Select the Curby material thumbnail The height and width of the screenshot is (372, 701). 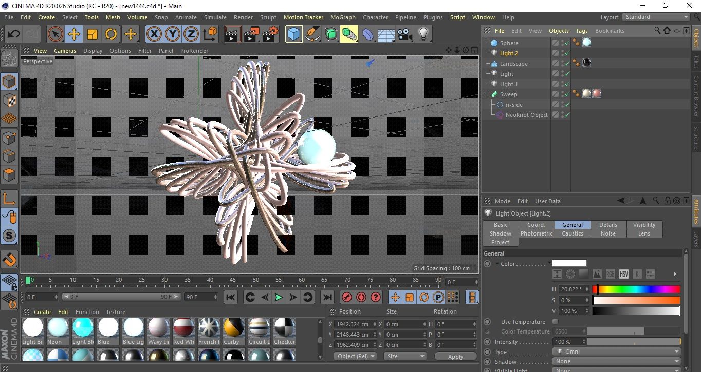(234, 327)
